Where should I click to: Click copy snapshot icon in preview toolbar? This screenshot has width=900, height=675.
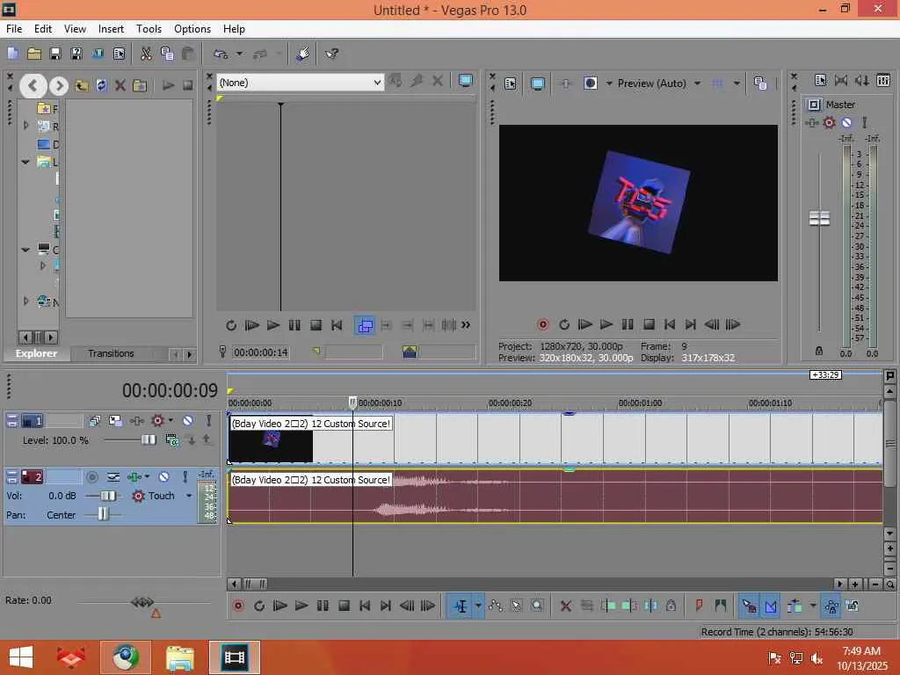tap(760, 83)
